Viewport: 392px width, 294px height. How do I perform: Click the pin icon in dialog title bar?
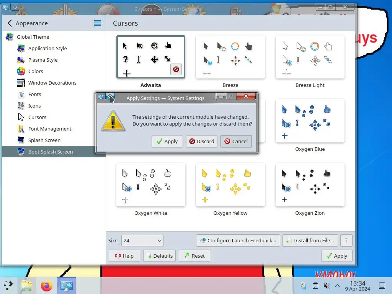pyautogui.click(x=110, y=97)
